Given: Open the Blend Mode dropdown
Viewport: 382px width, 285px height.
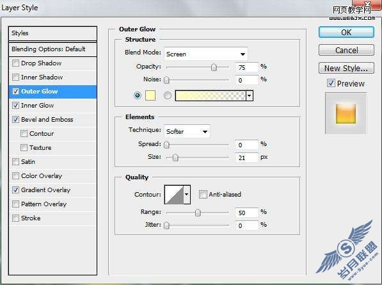Looking at the screenshot, I should point(206,54).
